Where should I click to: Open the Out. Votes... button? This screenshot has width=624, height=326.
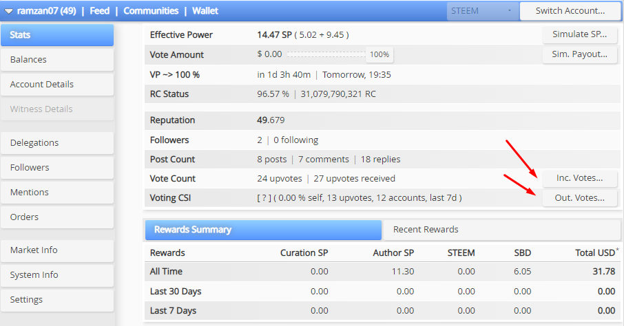pyautogui.click(x=579, y=197)
